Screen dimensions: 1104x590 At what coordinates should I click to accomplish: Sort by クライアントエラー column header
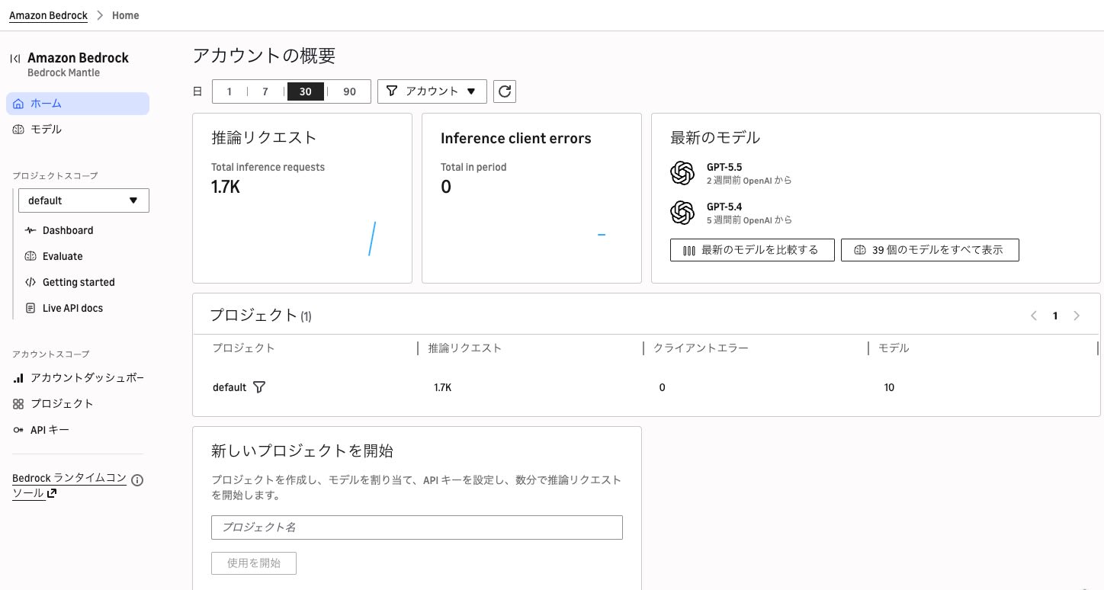701,348
